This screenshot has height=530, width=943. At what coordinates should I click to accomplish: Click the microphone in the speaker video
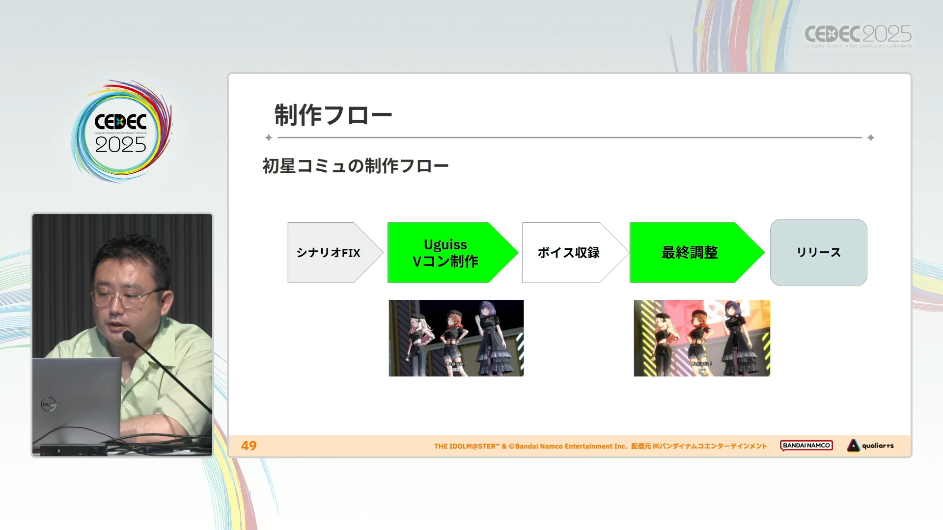click(130, 337)
